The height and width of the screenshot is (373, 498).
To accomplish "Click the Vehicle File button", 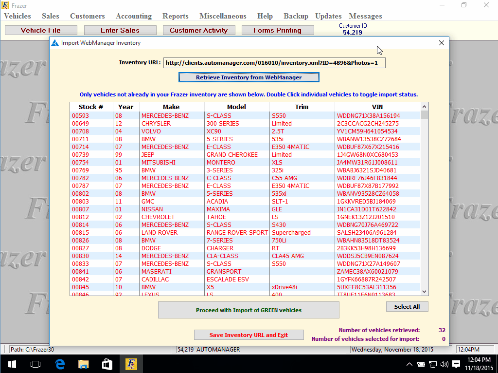I will coord(41,30).
